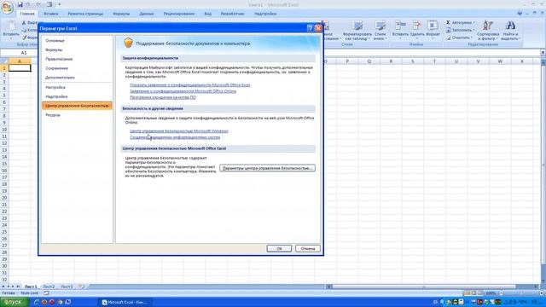The width and height of the screenshot is (546, 307).
Task: Open the Вид ribbon tab
Action: (208, 14)
